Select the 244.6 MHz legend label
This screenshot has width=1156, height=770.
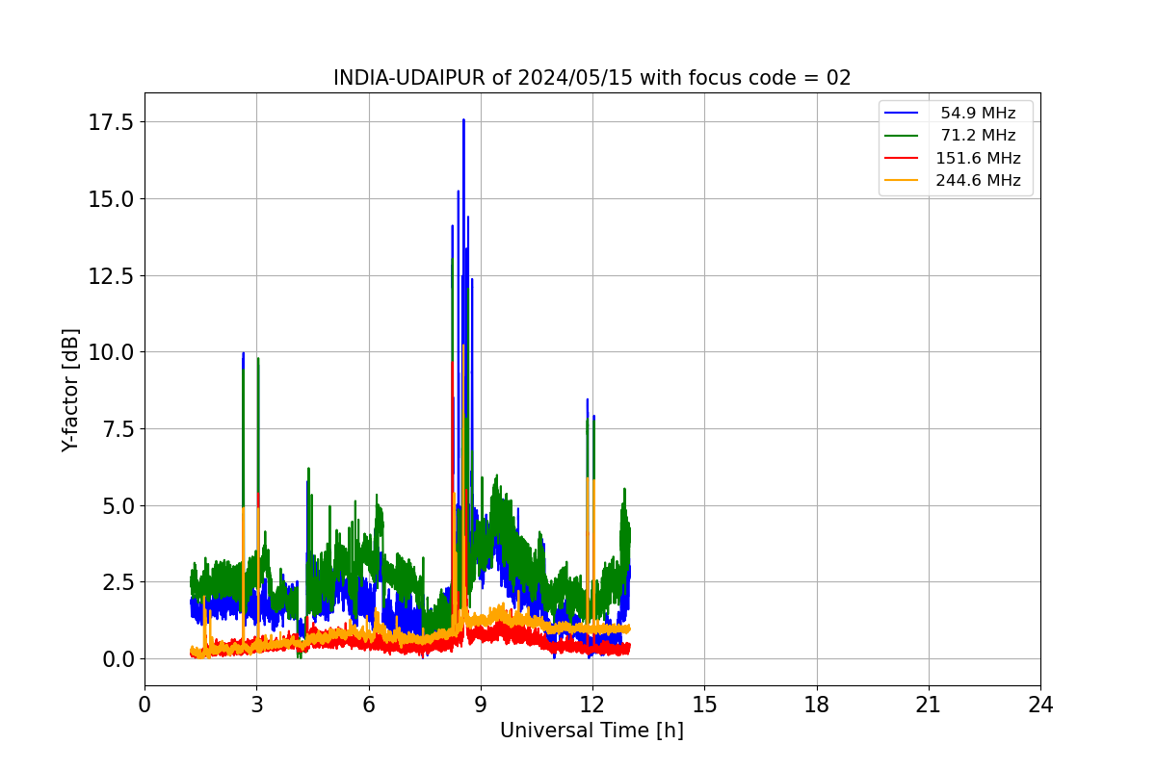(978, 180)
